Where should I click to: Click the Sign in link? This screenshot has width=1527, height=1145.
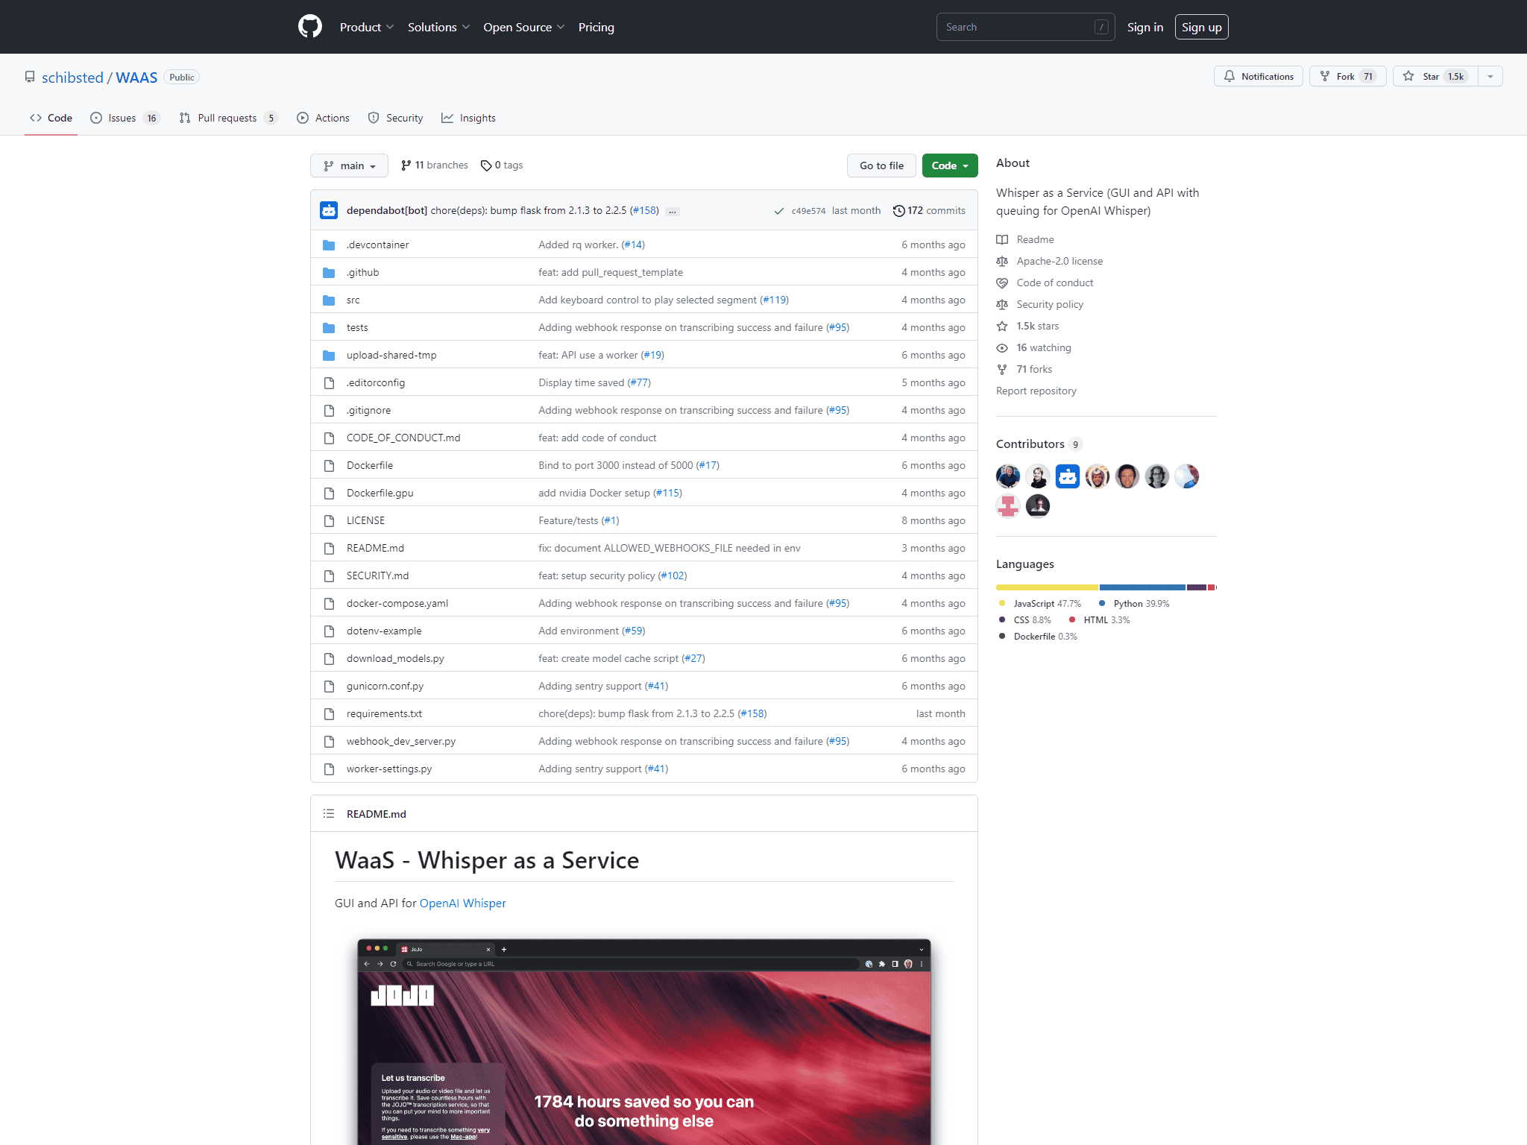click(1145, 27)
